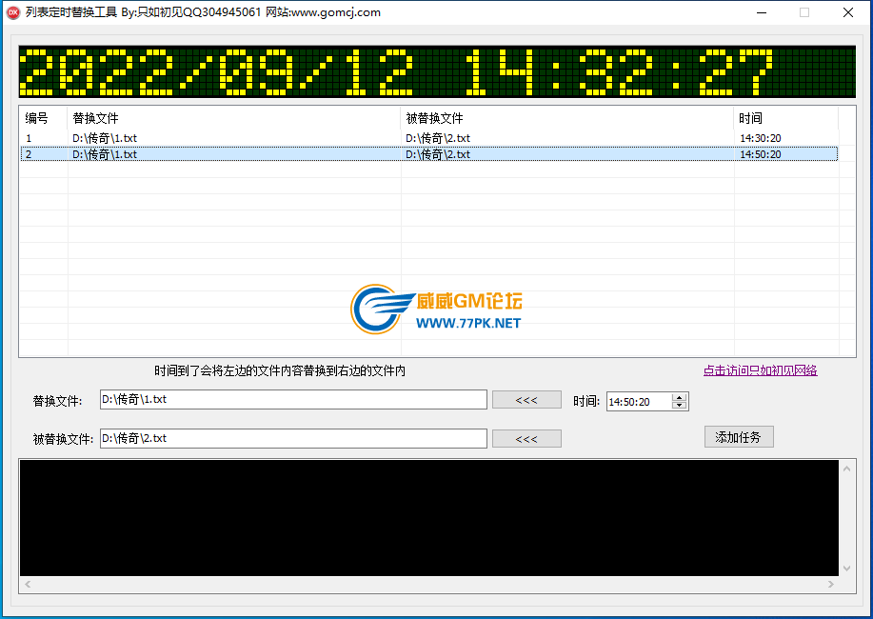Open the 点击访问只如初见网络 link
The width and height of the screenshot is (873, 619).
point(760,370)
